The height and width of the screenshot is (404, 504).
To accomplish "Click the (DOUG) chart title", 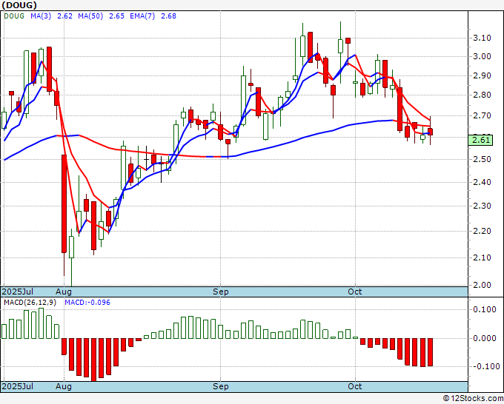I will point(19,5).
